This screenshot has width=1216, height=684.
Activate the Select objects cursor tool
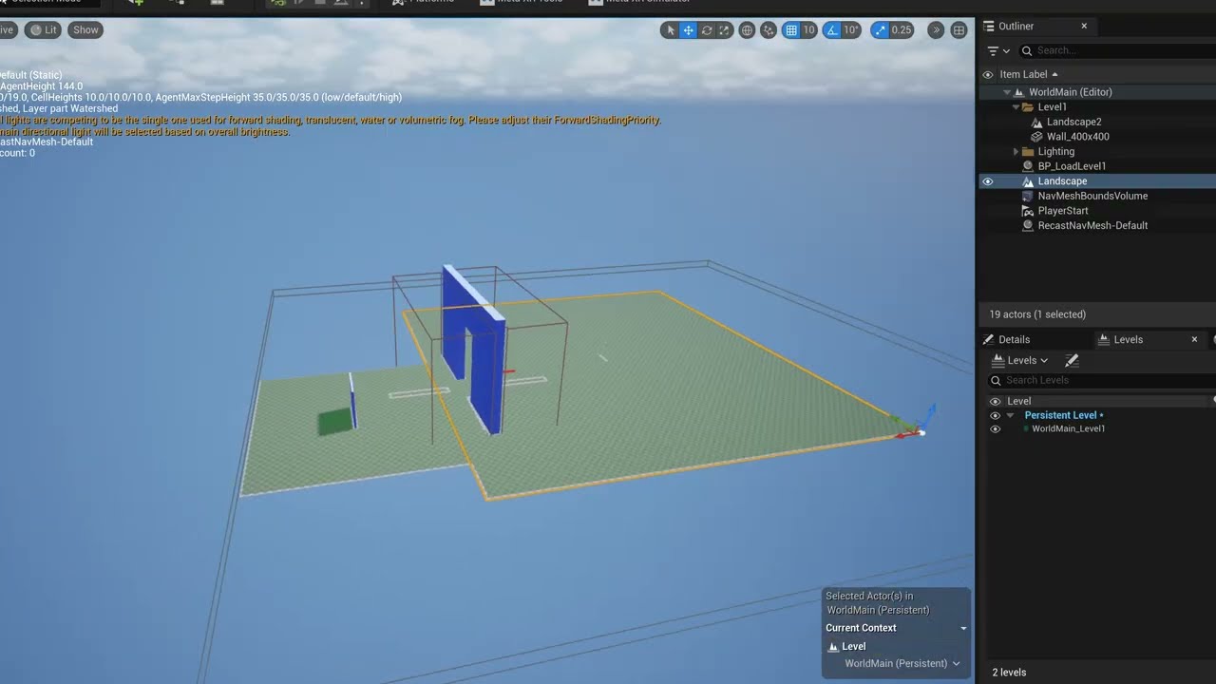pyautogui.click(x=670, y=30)
